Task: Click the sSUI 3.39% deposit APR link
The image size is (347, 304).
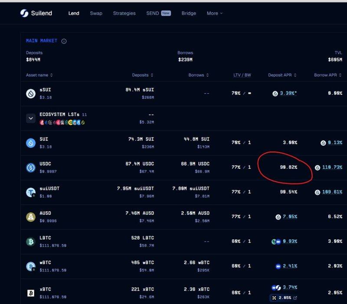Action: pos(288,93)
